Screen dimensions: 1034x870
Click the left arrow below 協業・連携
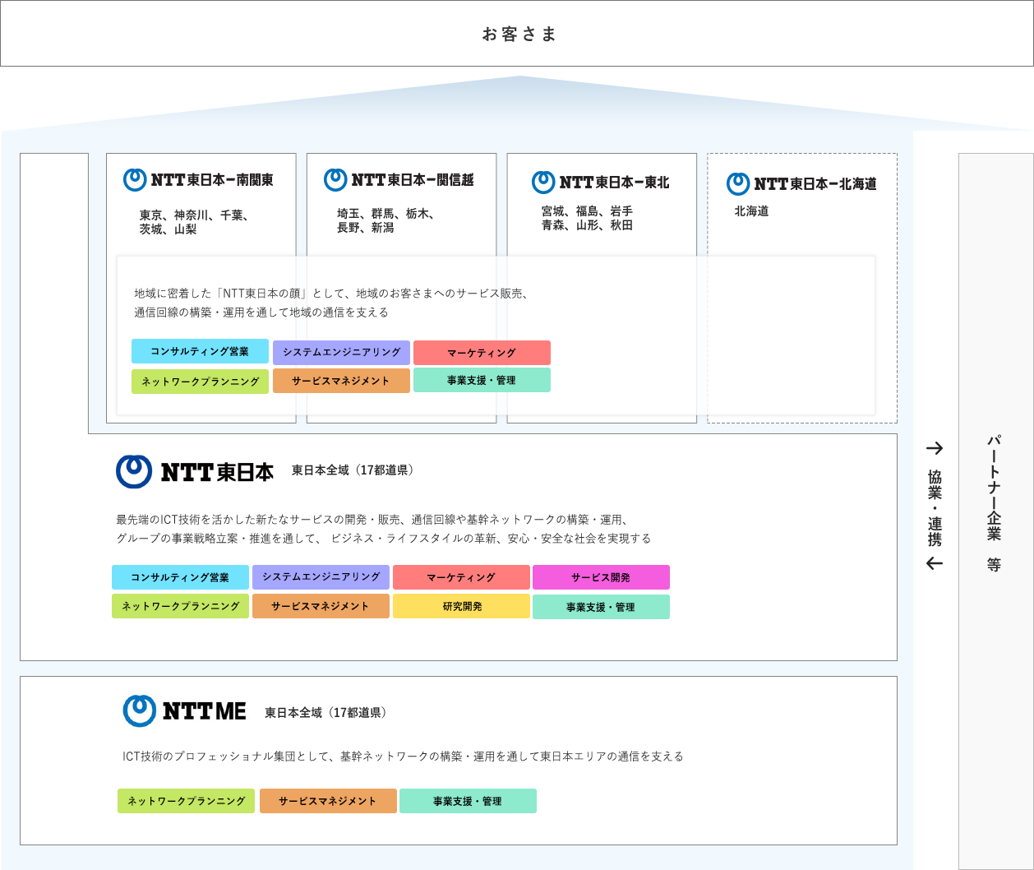point(935,563)
